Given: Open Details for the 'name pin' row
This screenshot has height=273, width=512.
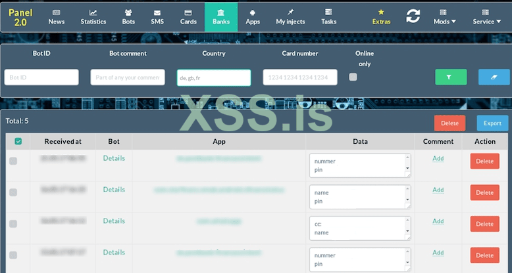Looking at the screenshot, I should tap(114, 189).
